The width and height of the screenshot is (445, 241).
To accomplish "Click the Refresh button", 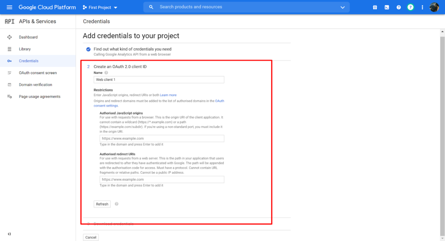I will 102,204.
